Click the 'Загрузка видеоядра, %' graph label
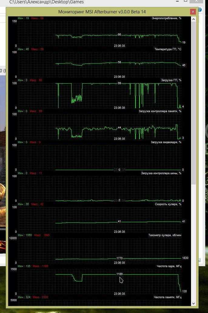208x313 pixels. coord(166,142)
